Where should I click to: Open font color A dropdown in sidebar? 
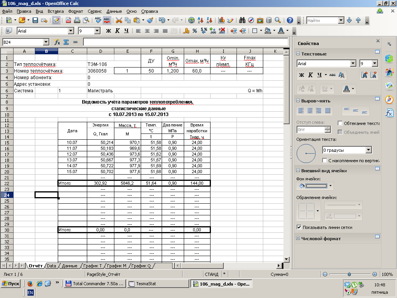[353, 89]
